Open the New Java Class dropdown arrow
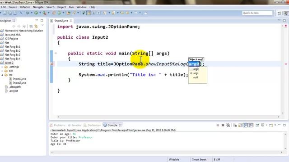Screen dimensions: 289x162 63,13
